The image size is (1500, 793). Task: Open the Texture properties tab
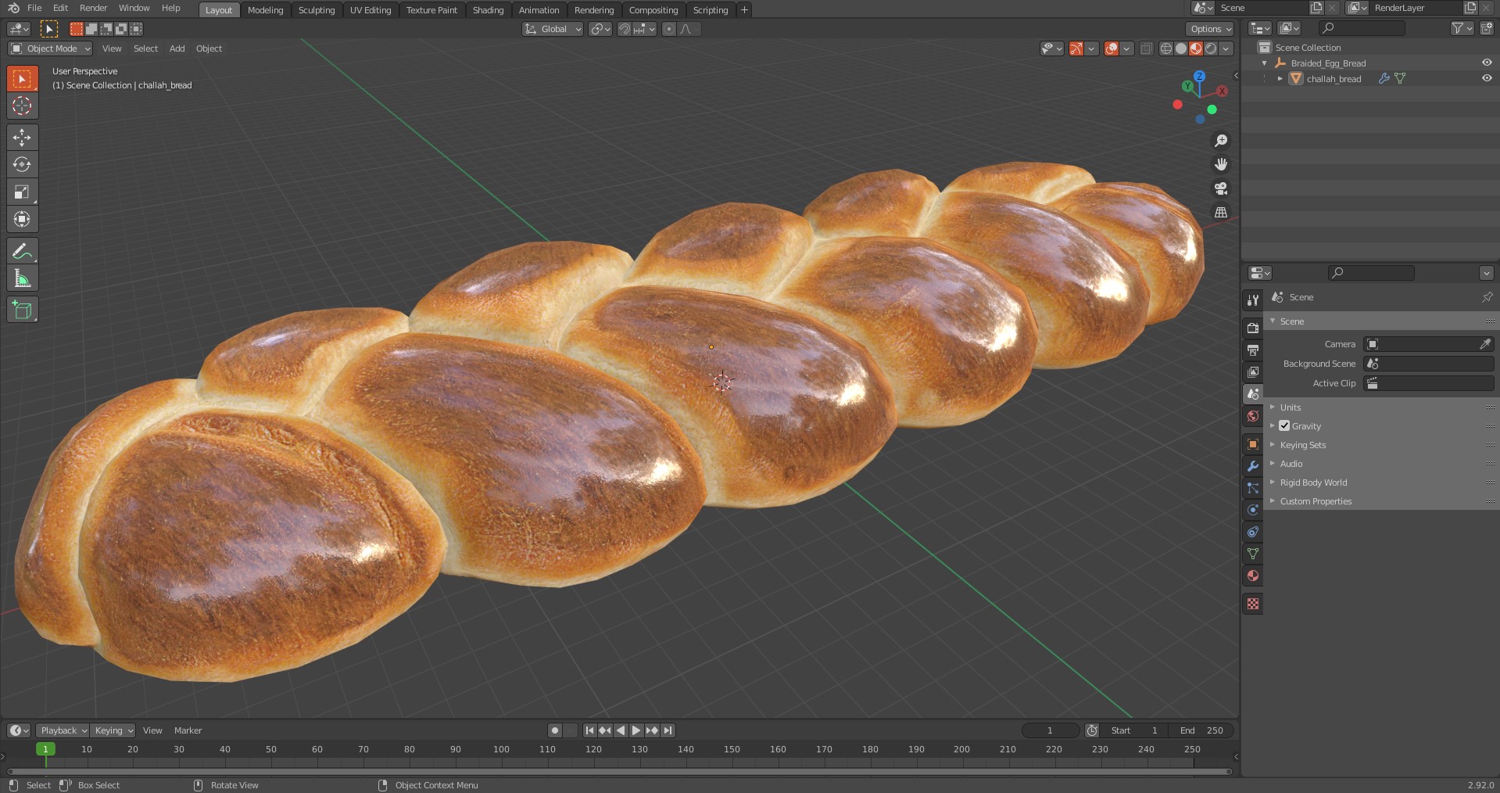coord(1253,604)
